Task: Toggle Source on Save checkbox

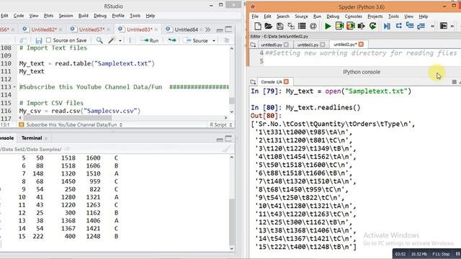Action: coord(49,40)
